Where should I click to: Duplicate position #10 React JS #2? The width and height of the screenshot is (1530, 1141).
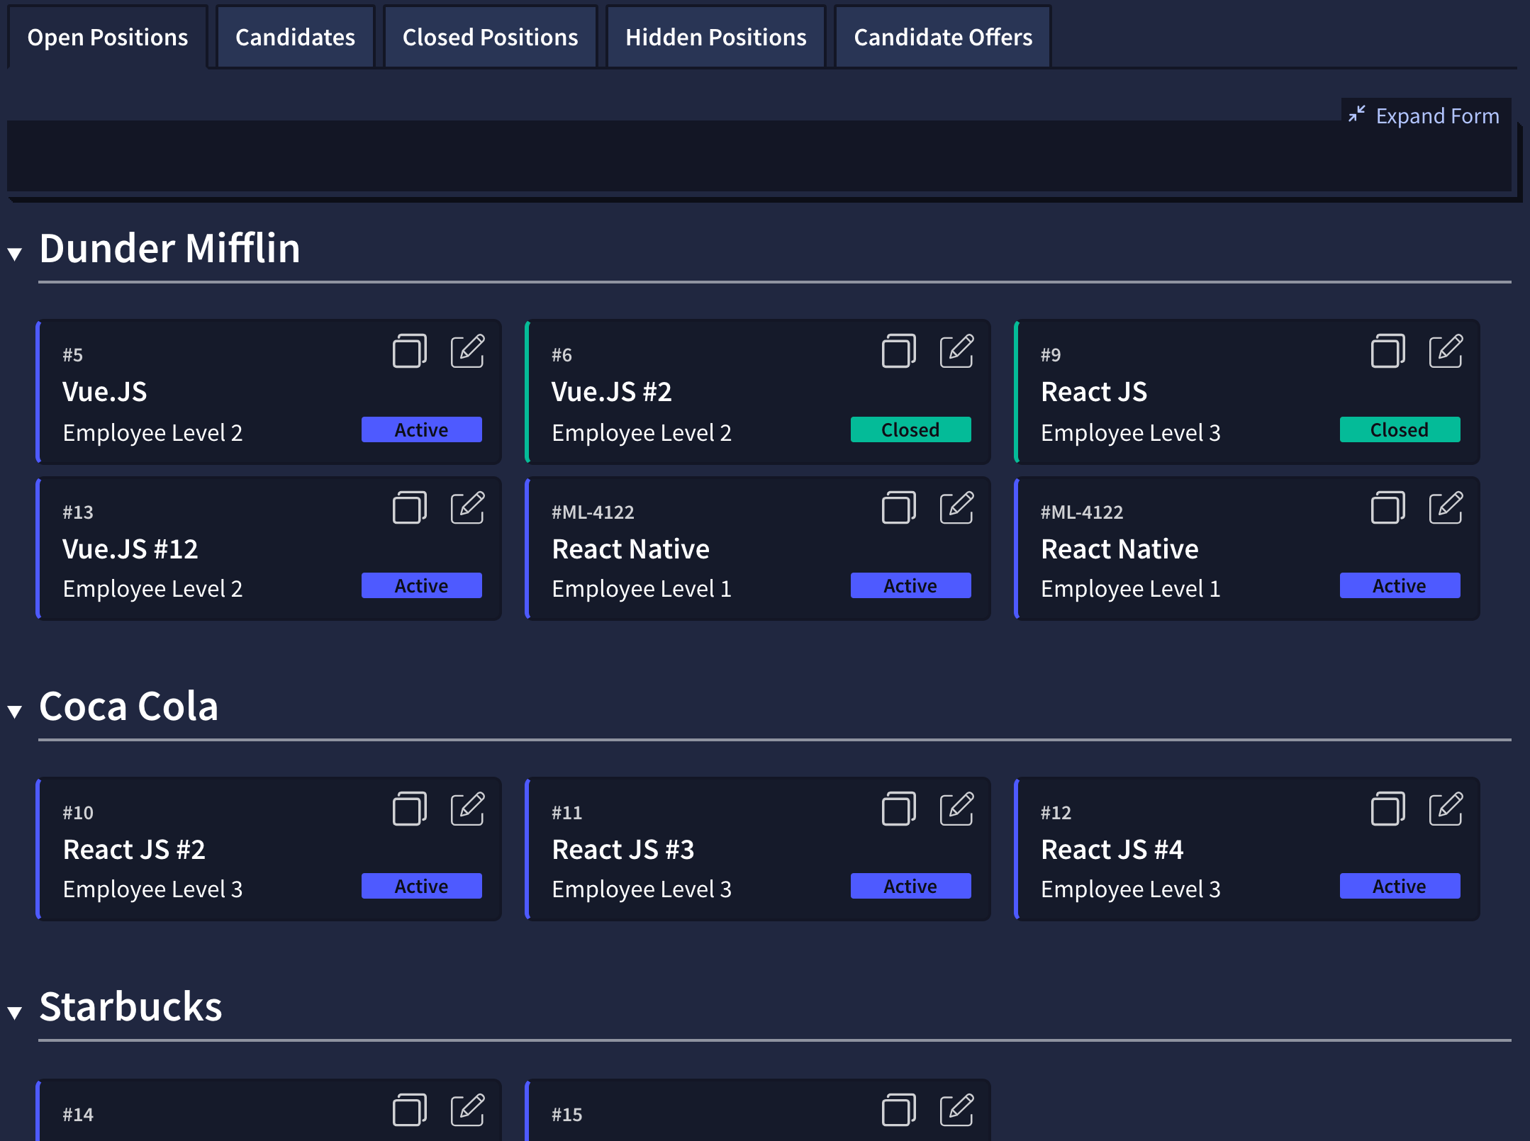point(410,809)
